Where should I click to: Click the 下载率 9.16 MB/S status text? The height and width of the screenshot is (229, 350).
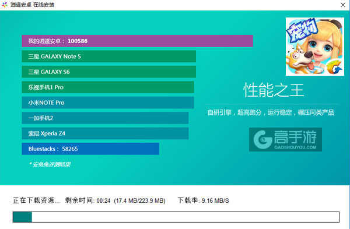click(x=203, y=200)
